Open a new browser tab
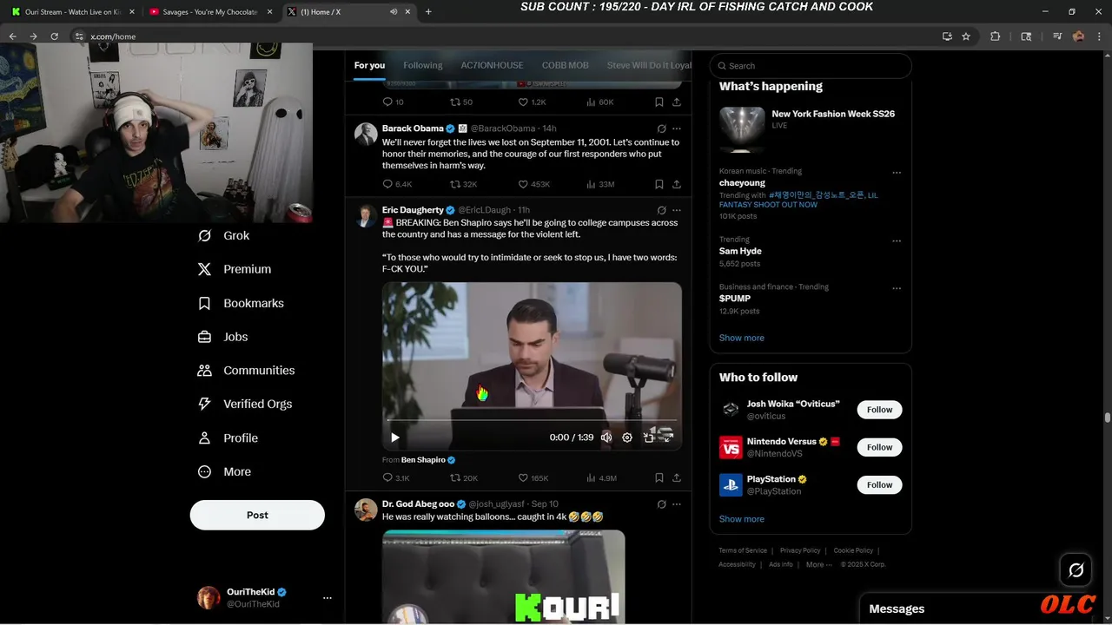The height and width of the screenshot is (625, 1112). click(428, 12)
